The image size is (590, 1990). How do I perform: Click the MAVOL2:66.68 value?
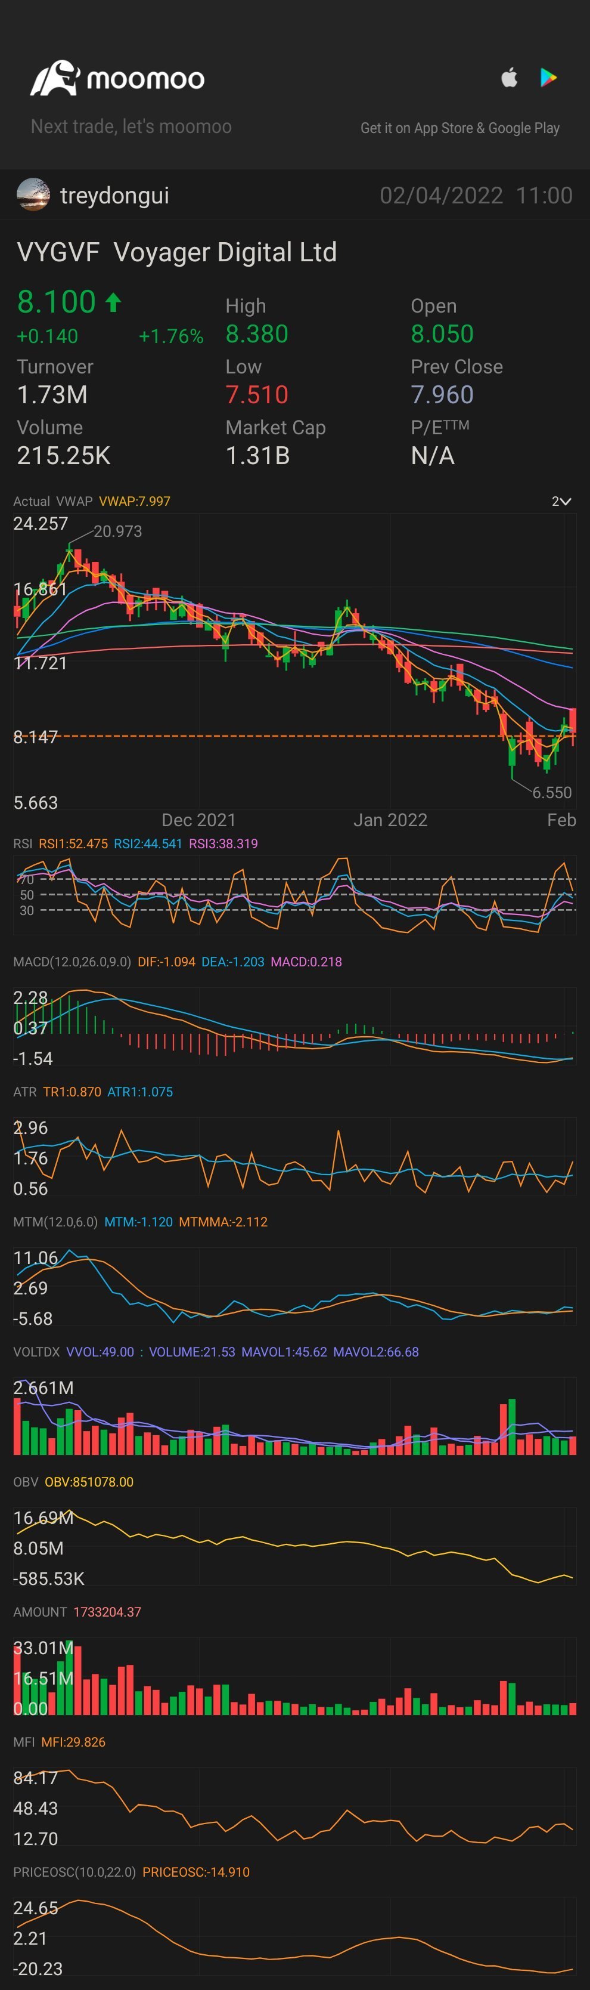[376, 1352]
